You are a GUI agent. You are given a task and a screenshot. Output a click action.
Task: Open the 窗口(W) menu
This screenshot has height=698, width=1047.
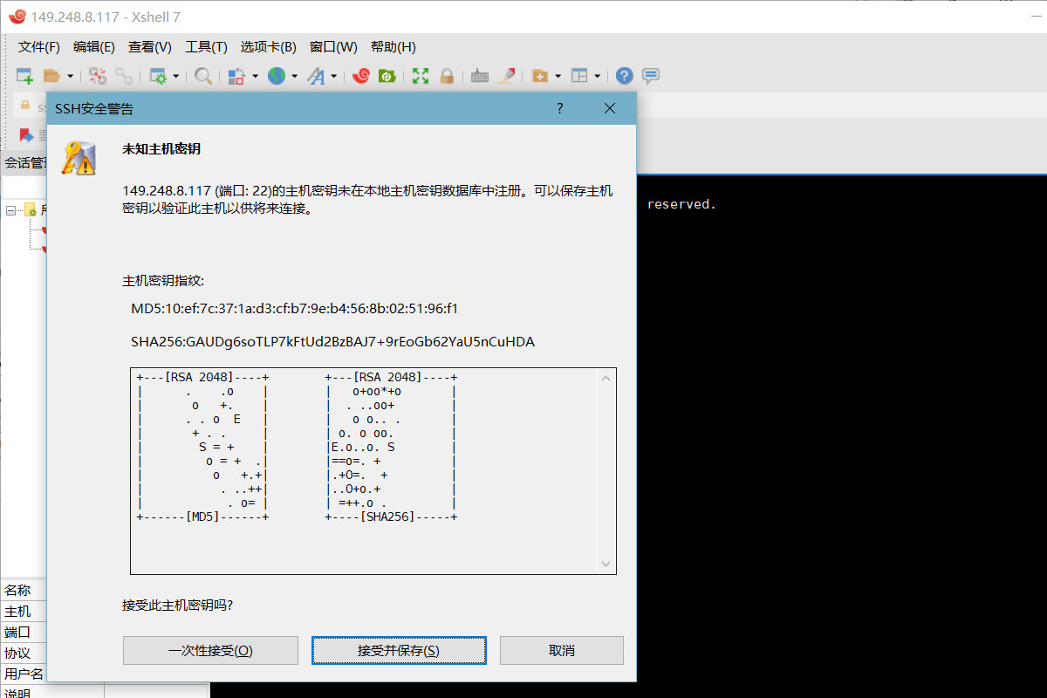click(333, 47)
